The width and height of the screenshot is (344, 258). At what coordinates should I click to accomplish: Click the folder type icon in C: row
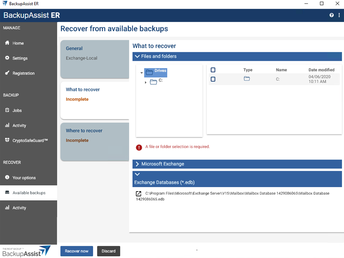pyautogui.click(x=247, y=78)
